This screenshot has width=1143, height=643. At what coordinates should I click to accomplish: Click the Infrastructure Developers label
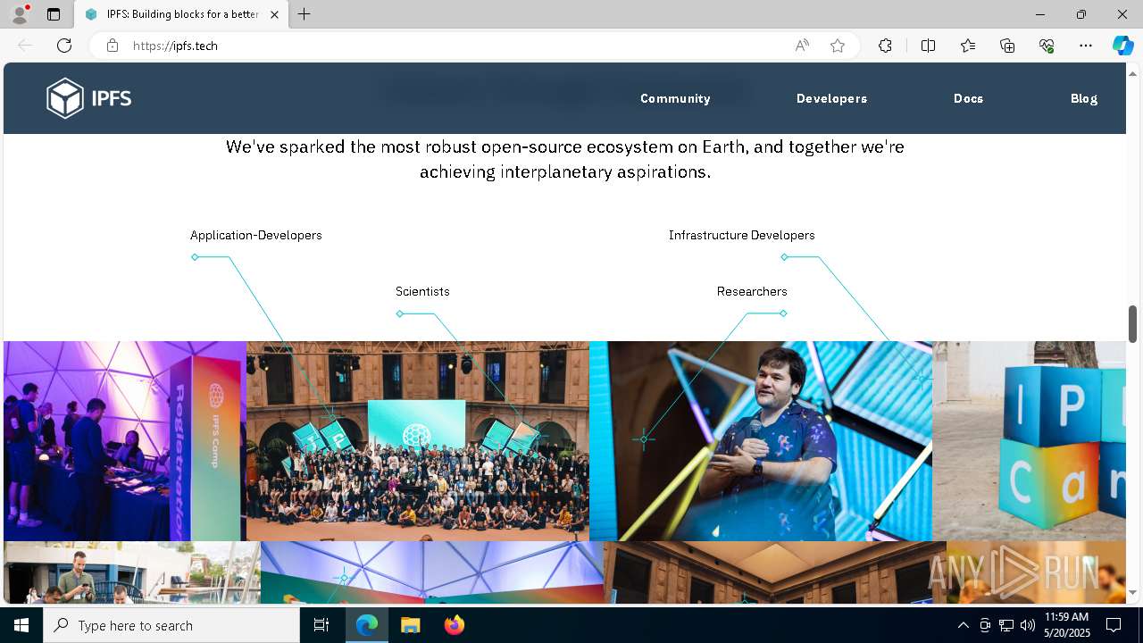click(x=741, y=235)
